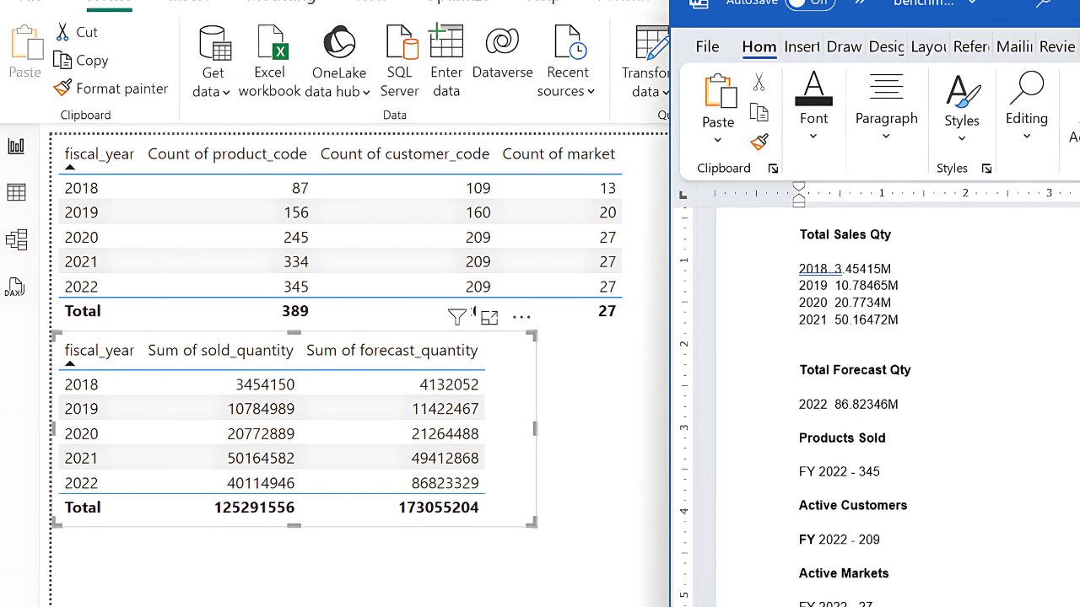Switch to Table view in left sidebar
Screen dimensions: 1080x607
(16, 193)
